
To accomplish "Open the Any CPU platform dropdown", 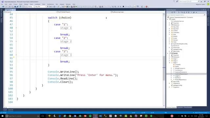I will tap(41, 7).
